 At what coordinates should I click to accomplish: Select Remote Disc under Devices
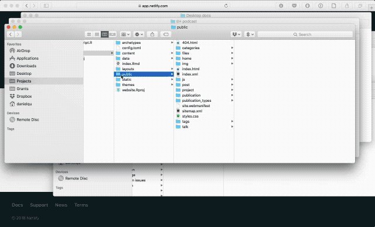(x=44, y=119)
